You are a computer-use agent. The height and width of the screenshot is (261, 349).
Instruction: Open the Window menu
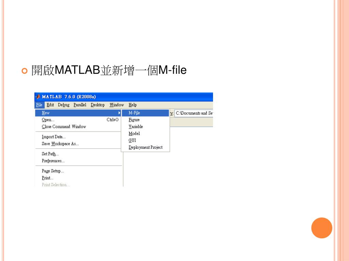117,105
